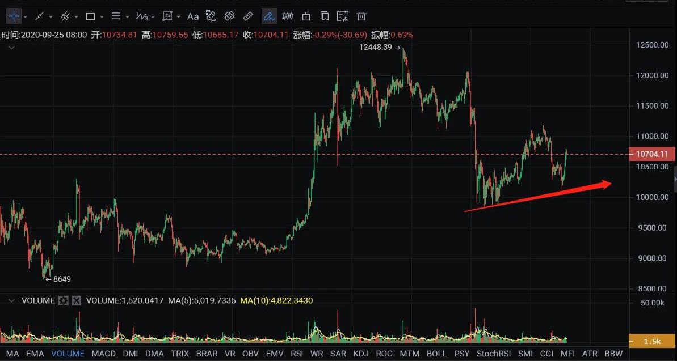
Task: Toggle the highlighted brush drawing mode
Action: (x=269, y=16)
